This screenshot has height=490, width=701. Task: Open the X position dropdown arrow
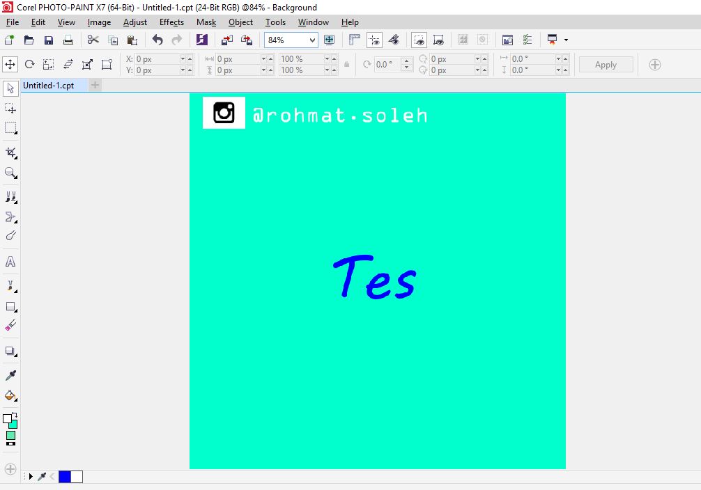[x=183, y=59]
